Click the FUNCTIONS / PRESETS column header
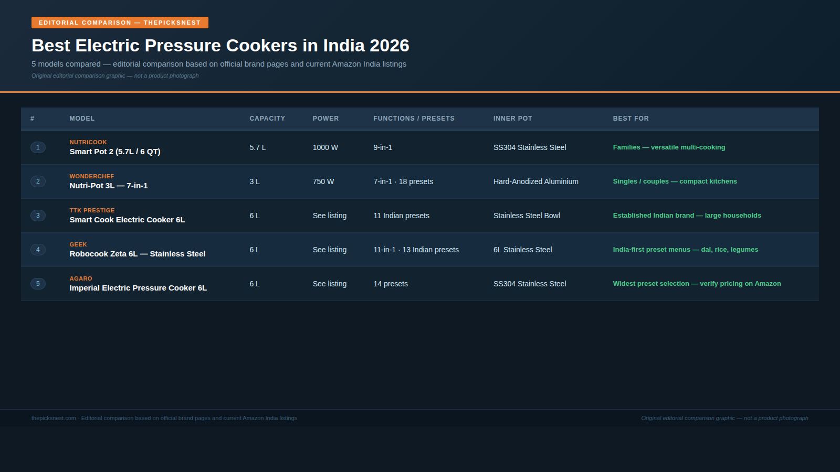840x472 pixels. (x=414, y=119)
